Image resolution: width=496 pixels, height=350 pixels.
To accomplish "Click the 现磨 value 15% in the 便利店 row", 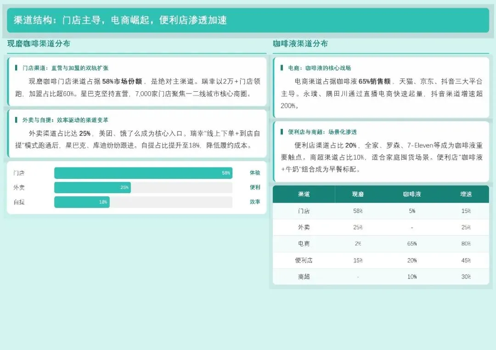I will pos(358,261).
